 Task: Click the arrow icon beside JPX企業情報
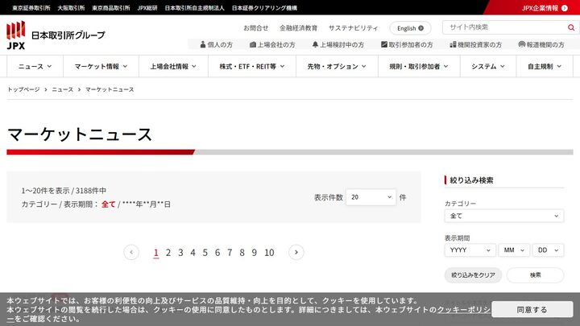tap(565, 8)
